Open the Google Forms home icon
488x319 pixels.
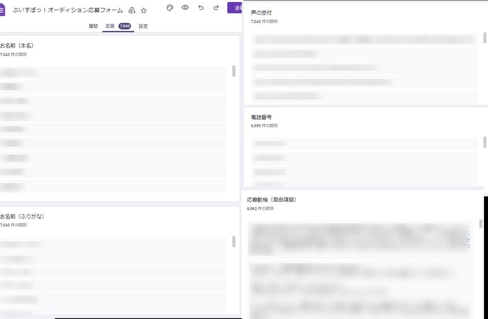[x=2, y=10]
